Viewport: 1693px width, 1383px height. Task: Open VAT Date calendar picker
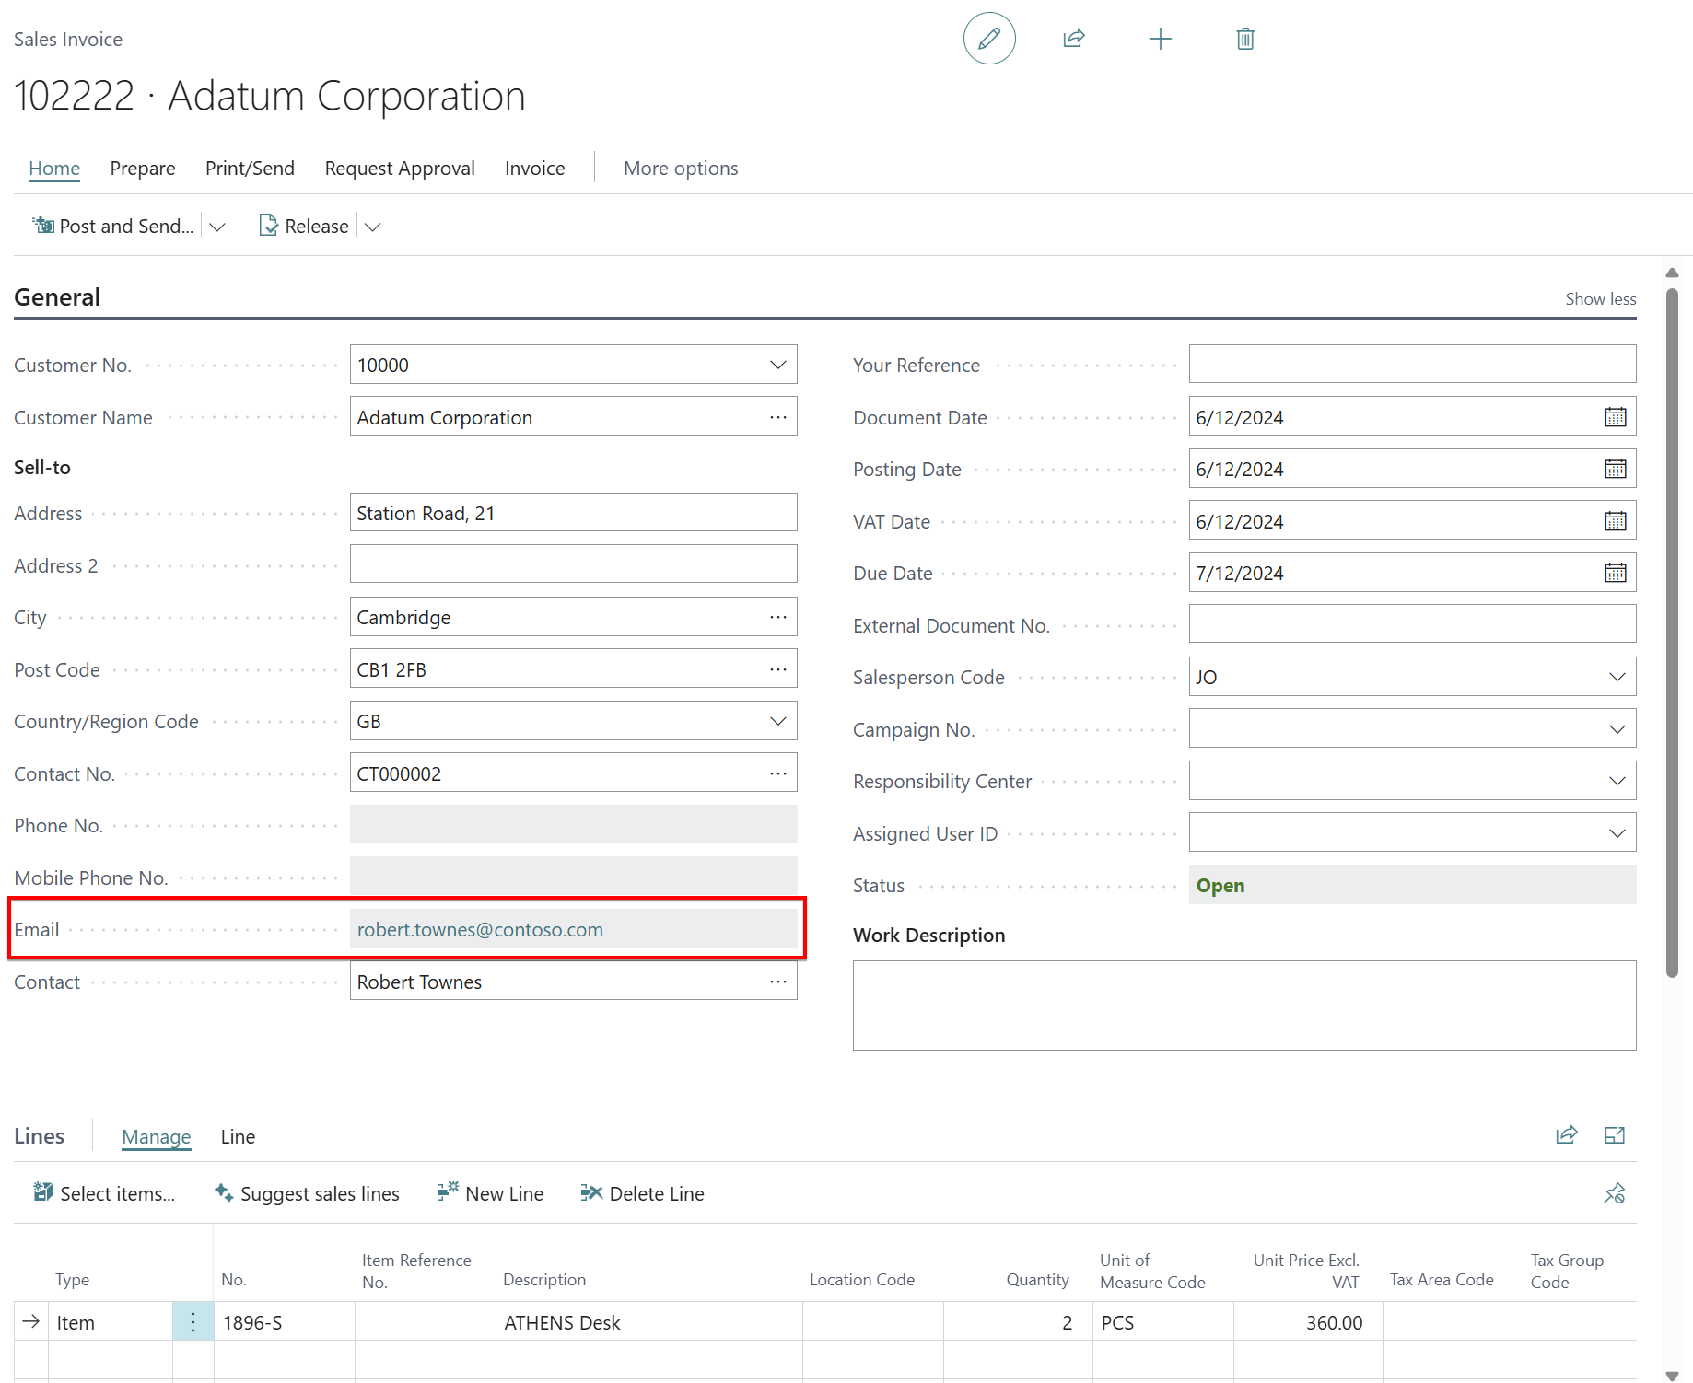point(1616,521)
